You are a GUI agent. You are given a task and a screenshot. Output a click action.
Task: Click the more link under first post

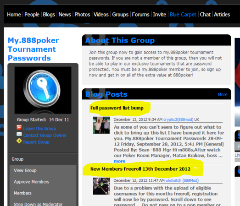(119, 161)
